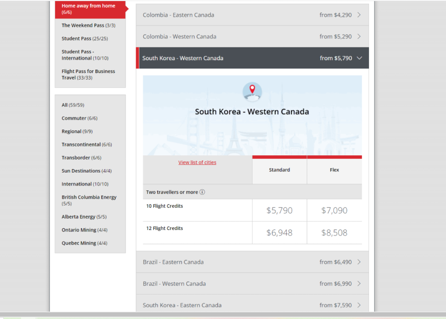Select $5,790 Standard 10 Flight Credits price
The width and height of the screenshot is (446, 319).
pos(279,210)
